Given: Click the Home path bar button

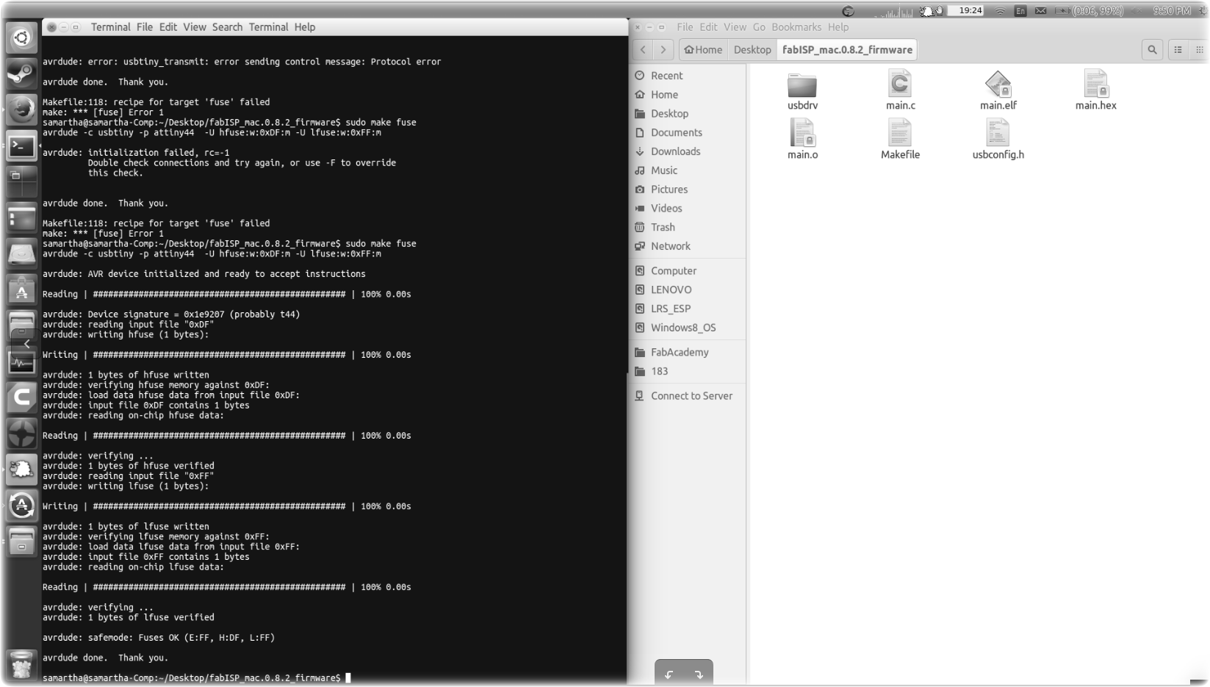Looking at the screenshot, I should click(703, 50).
